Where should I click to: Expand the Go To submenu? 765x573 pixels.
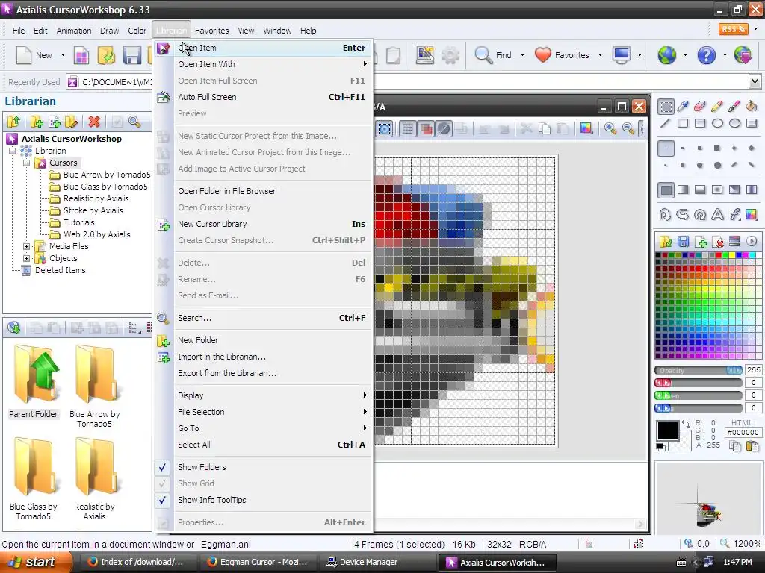[263, 428]
